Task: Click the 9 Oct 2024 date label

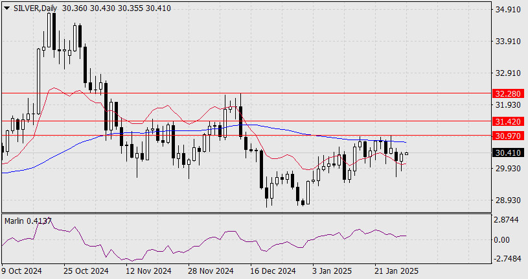Action: [21, 271]
